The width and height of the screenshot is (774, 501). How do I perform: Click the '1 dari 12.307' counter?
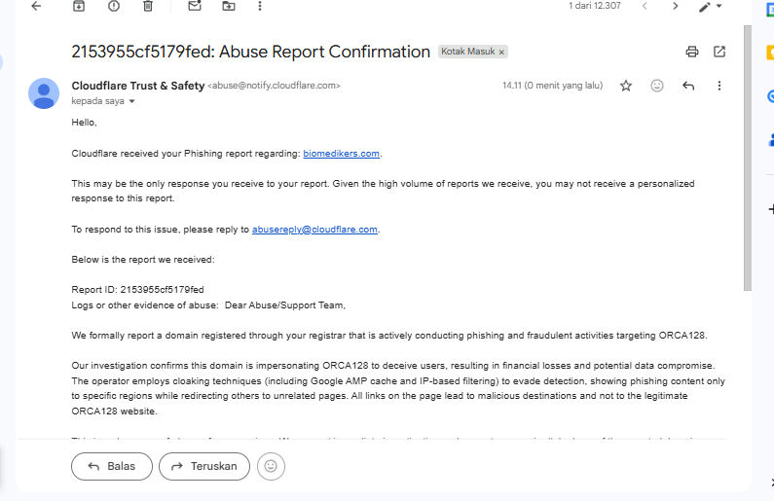[x=594, y=6]
